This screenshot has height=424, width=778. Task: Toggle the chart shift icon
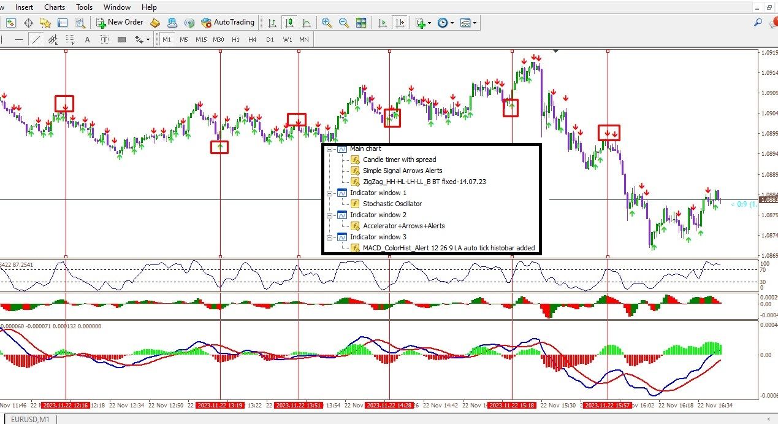point(400,23)
